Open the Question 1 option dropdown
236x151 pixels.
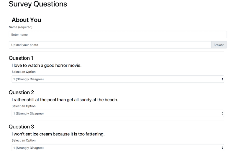coord(118,79)
